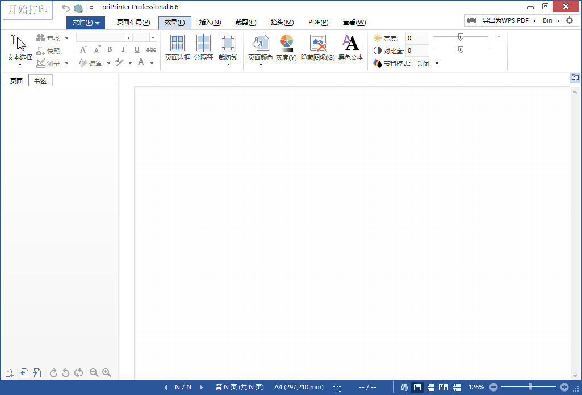
Task: Expand the Ink Saving mode (节省模式) dropdown
Action: 437,64
